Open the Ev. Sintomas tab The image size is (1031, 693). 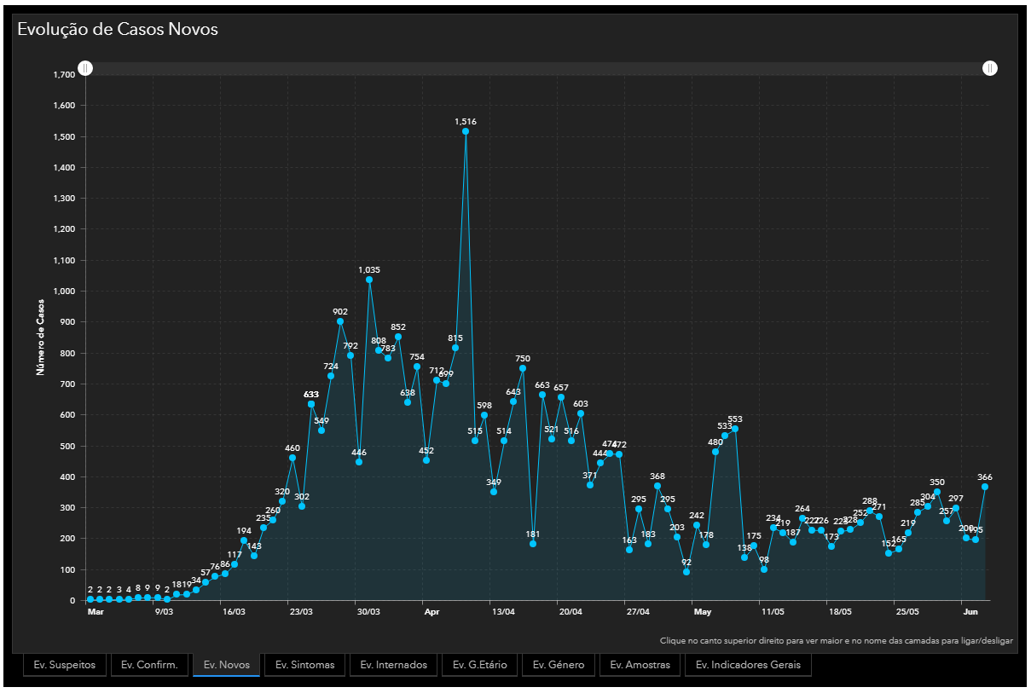click(x=304, y=665)
